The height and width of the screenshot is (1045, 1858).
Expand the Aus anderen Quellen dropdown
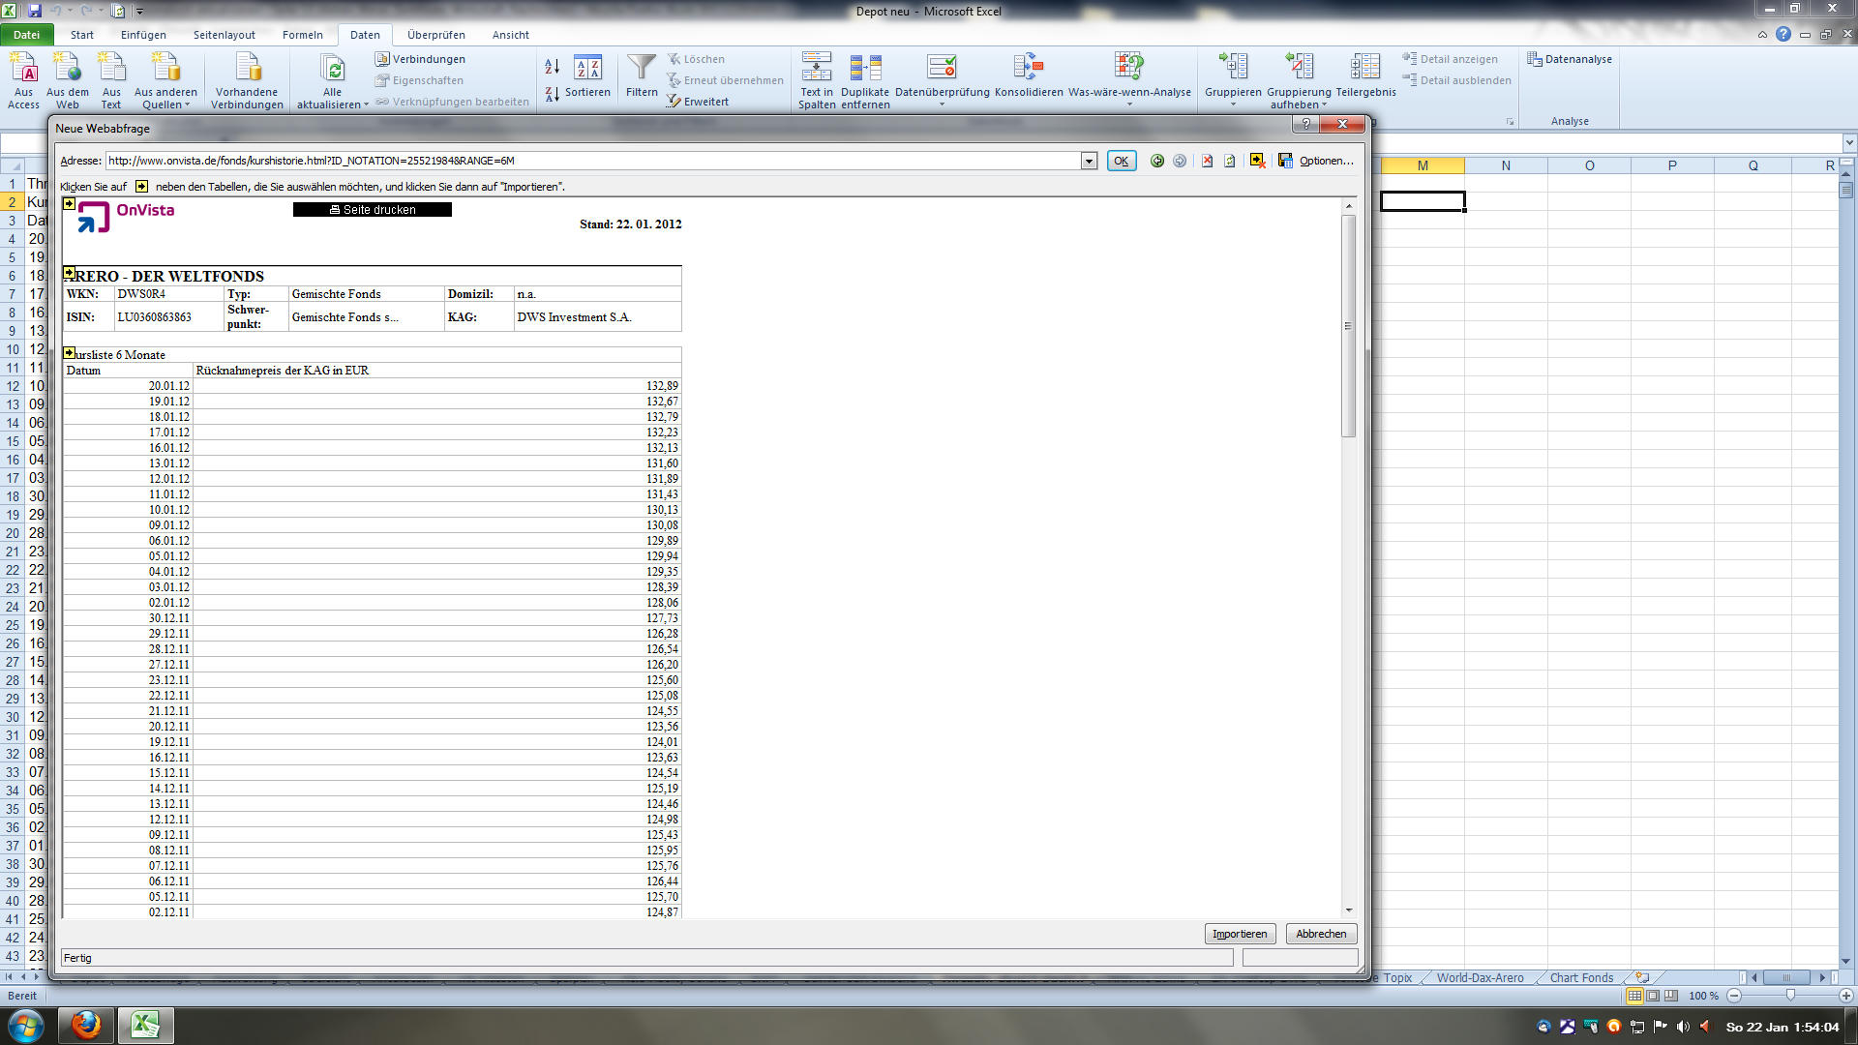[x=187, y=105]
